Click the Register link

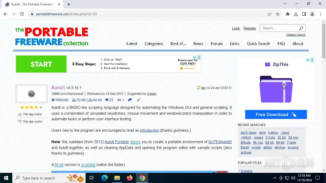250,28
